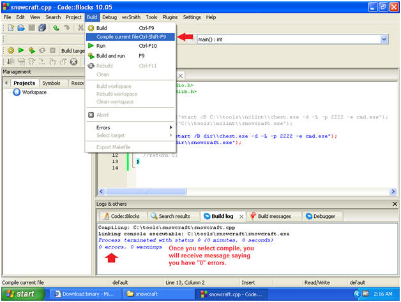This screenshot has width=401, height=302.
Task: Click the '0 errors, 0 warnings' log line
Action: 130,247
